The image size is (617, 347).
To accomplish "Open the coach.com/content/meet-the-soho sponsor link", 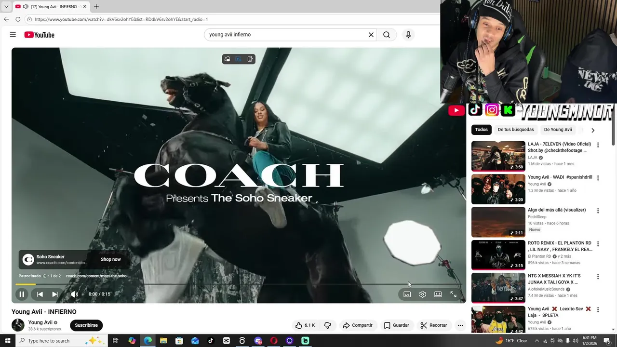I will 98,276.
